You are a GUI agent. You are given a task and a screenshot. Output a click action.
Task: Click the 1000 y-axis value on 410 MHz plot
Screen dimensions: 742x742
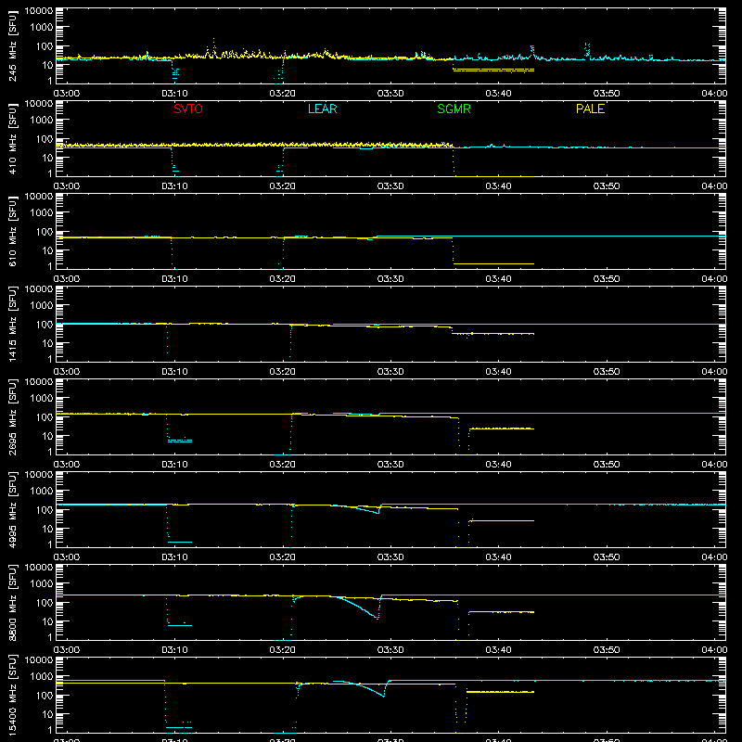42,121
